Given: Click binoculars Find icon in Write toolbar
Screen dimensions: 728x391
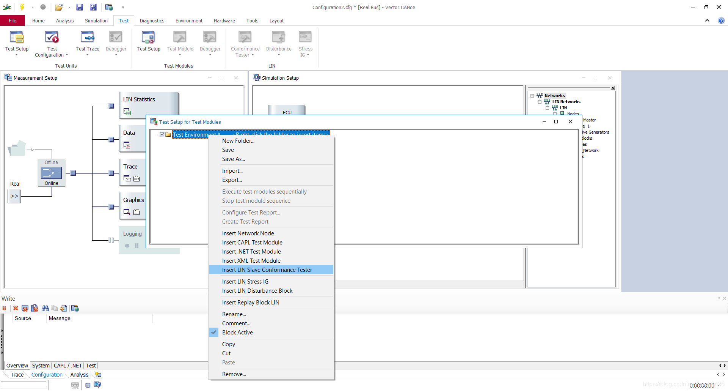Looking at the screenshot, I should (x=45, y=308).
